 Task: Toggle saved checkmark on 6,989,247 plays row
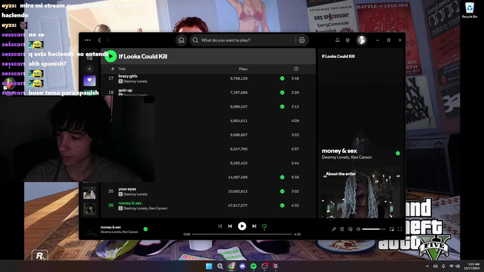[282, 107]
